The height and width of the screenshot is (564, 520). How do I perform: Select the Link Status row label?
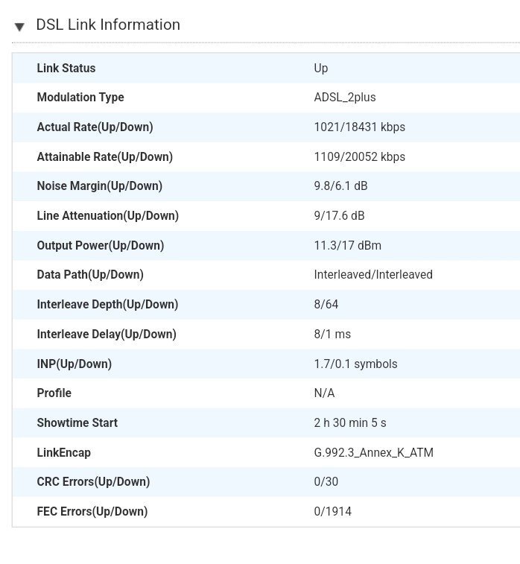(x=66, y=68)
